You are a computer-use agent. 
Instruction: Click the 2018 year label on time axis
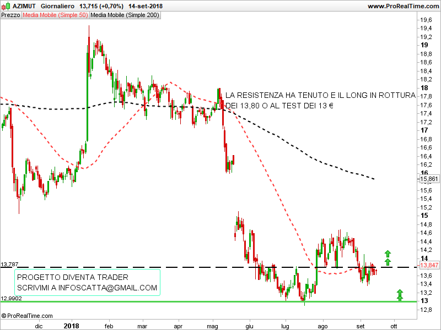72,326
